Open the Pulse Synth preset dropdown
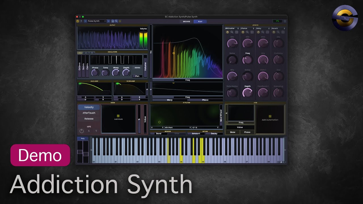This screenshot has width=363, height=204. pos(97,21)
